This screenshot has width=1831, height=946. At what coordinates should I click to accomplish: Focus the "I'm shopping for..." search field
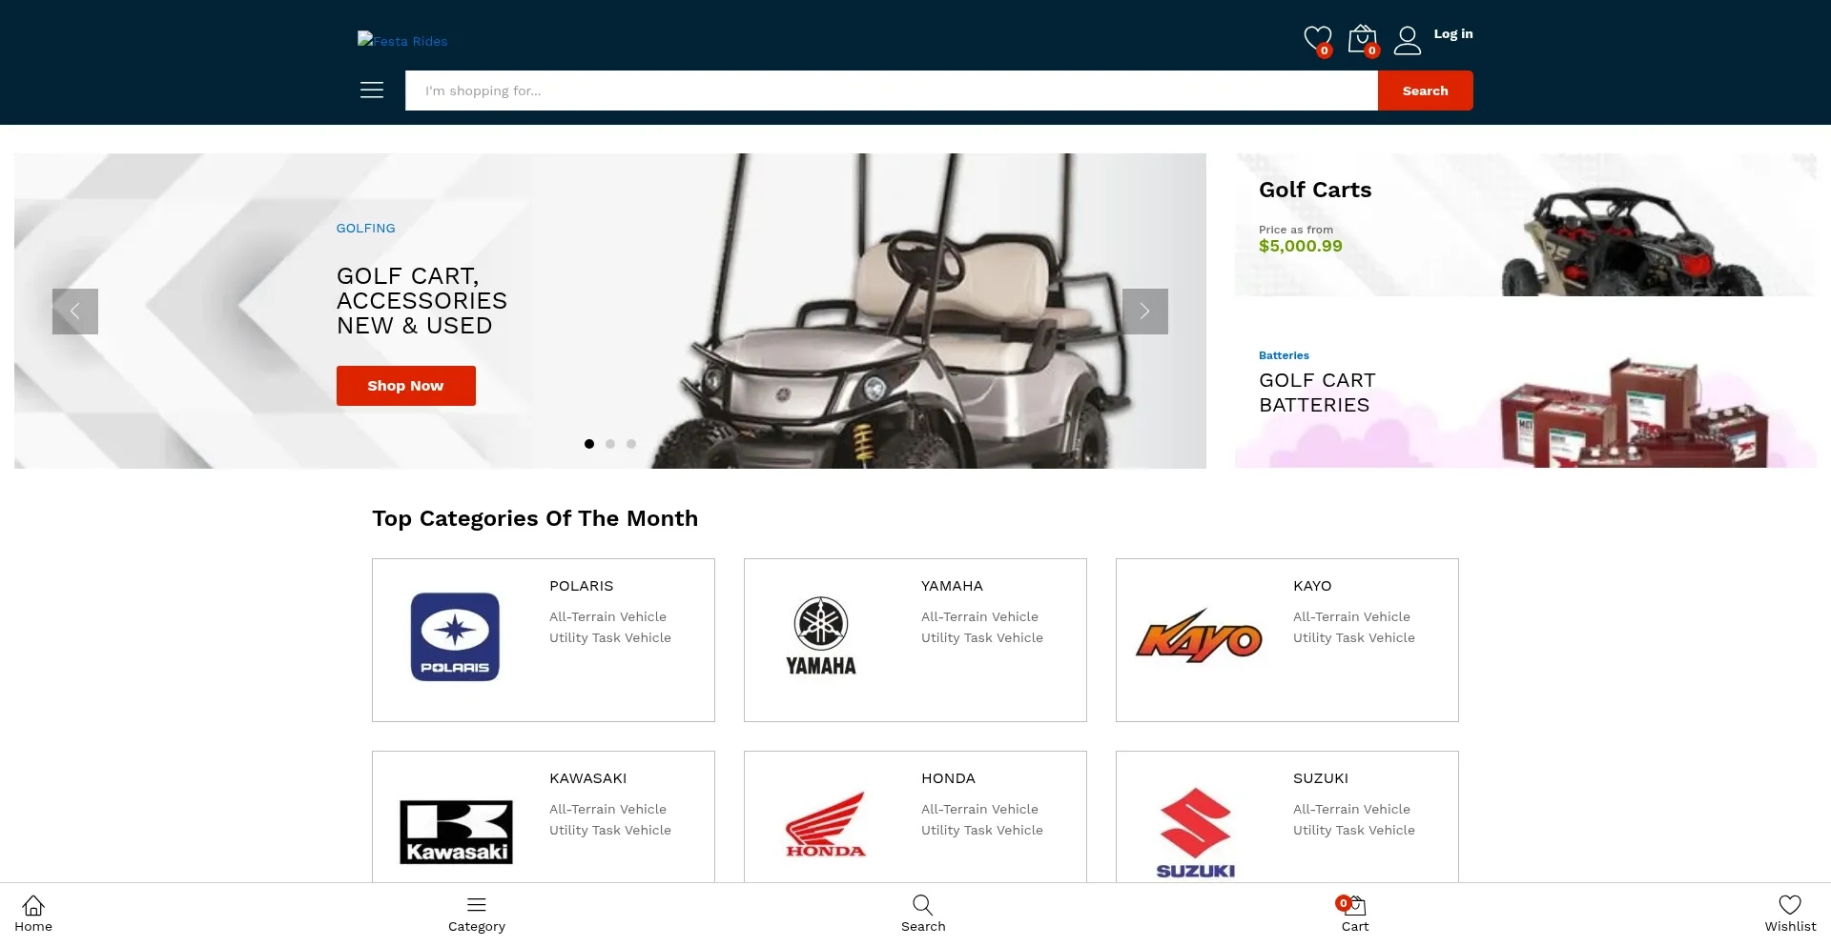892,91
